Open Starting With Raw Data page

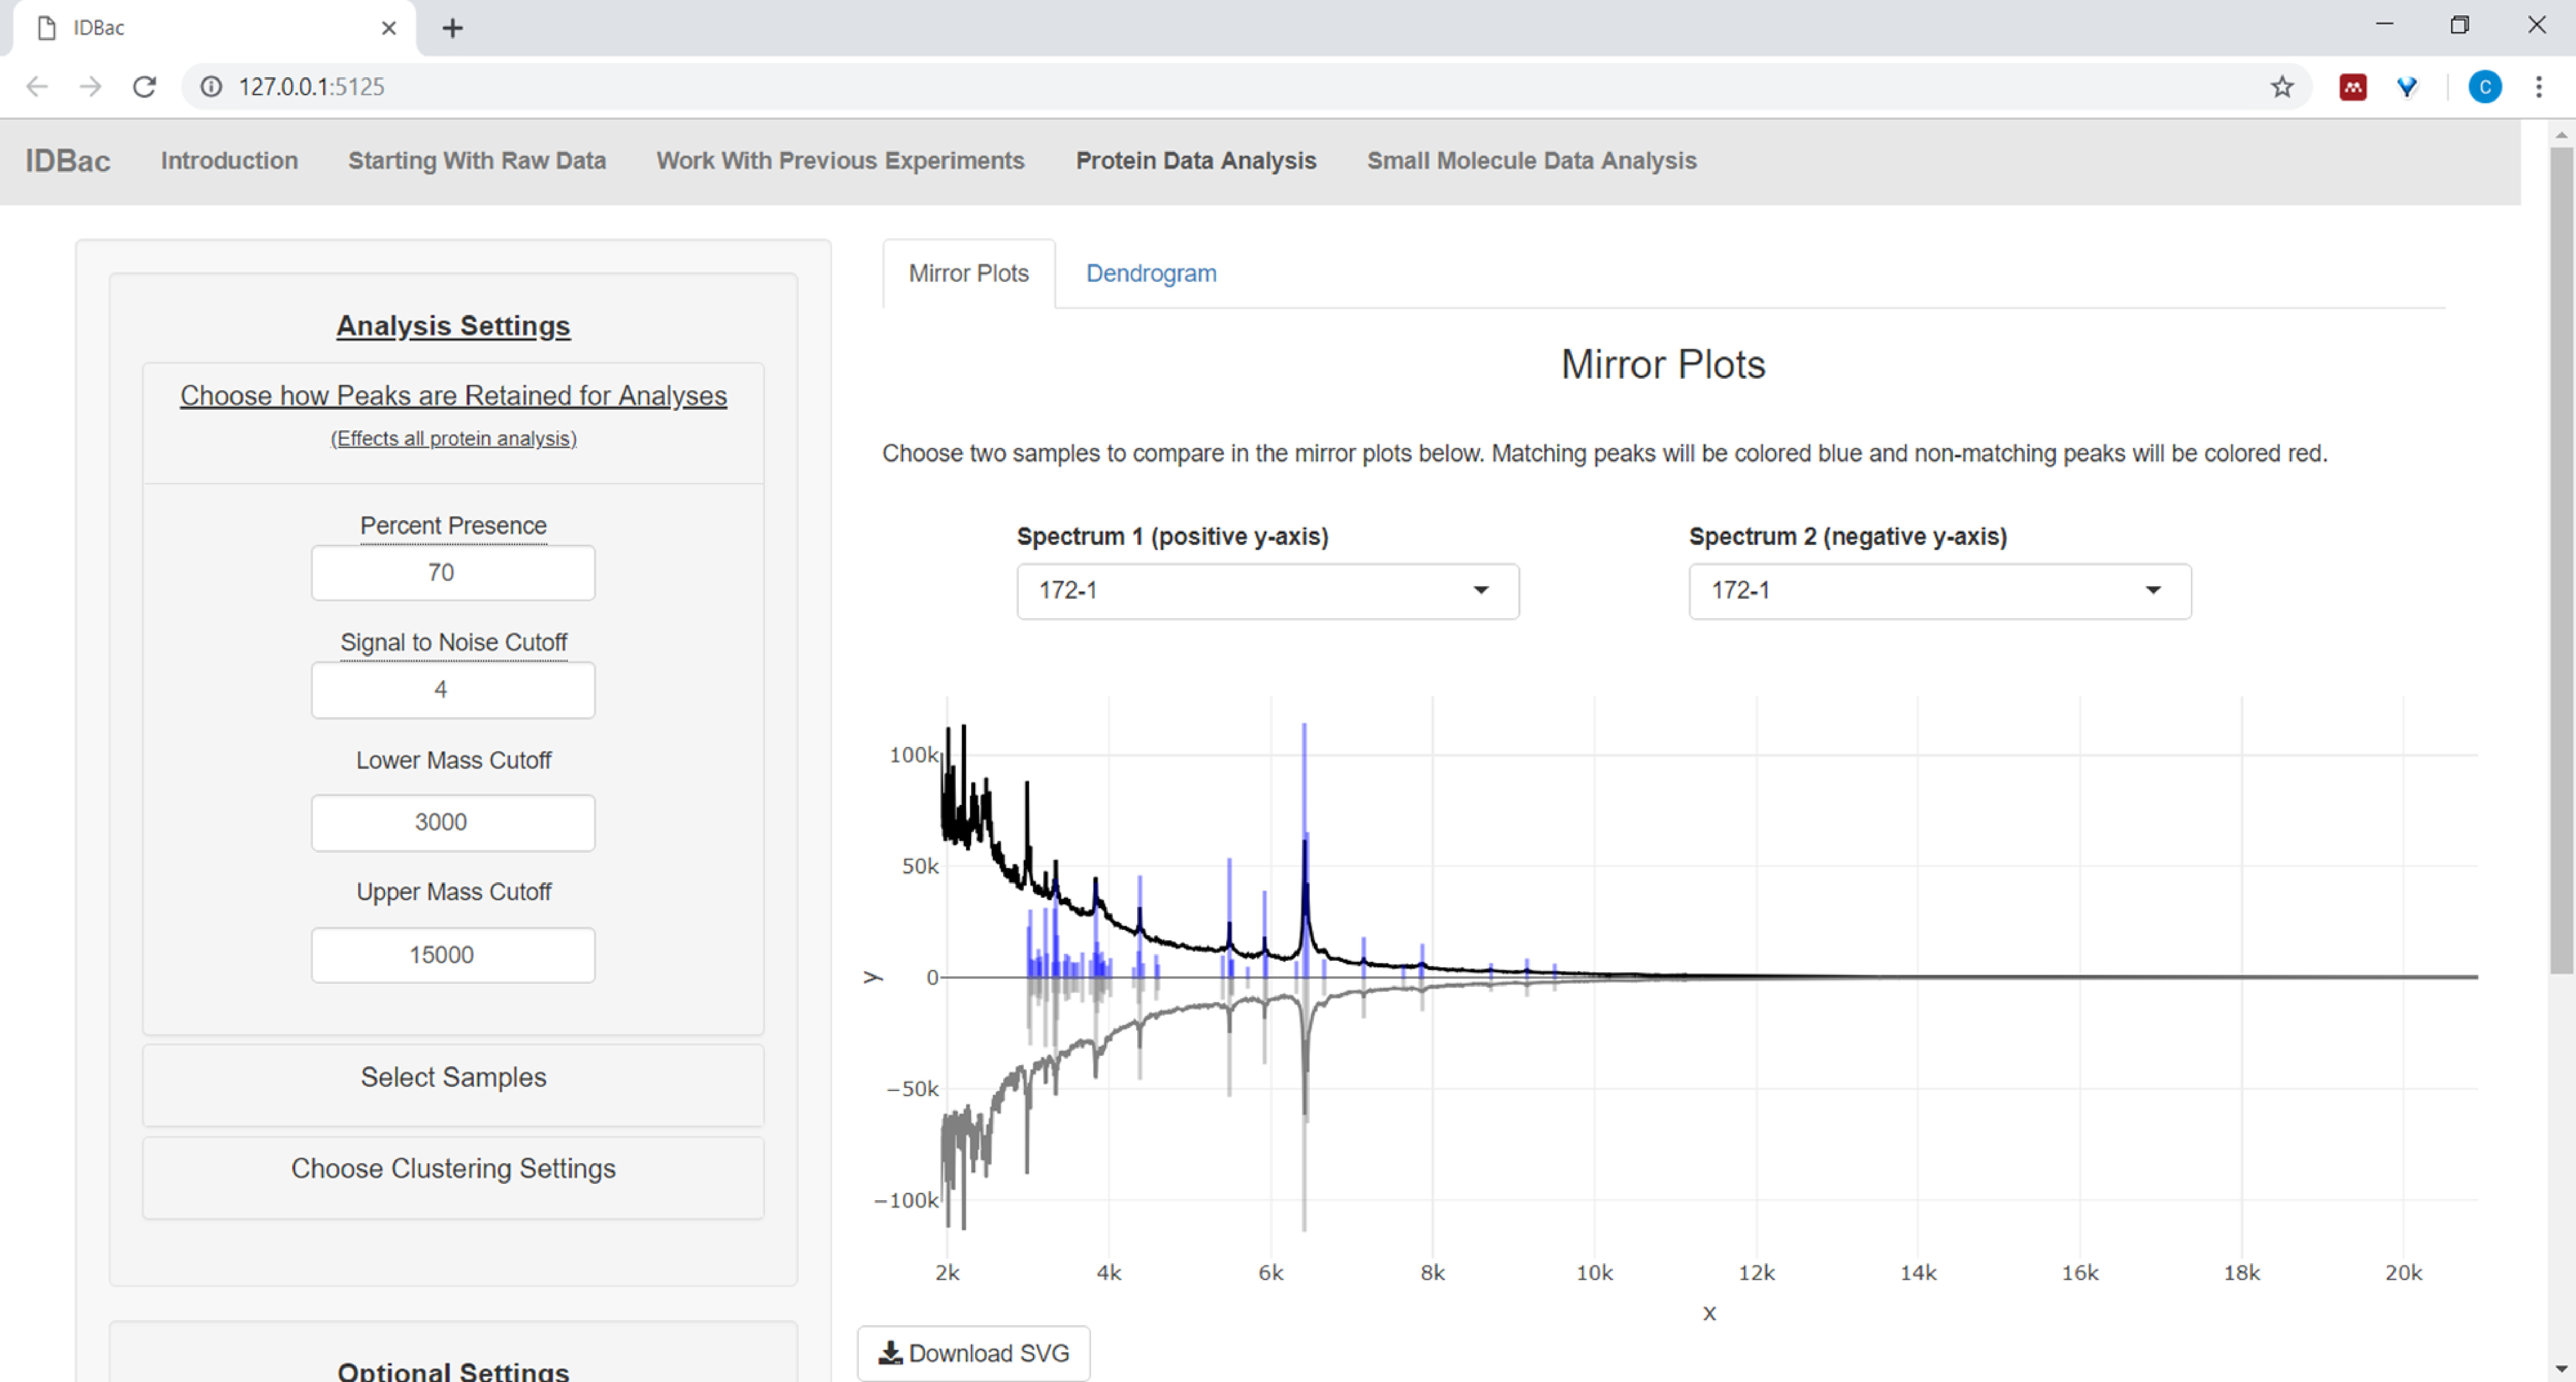point(476,161)
